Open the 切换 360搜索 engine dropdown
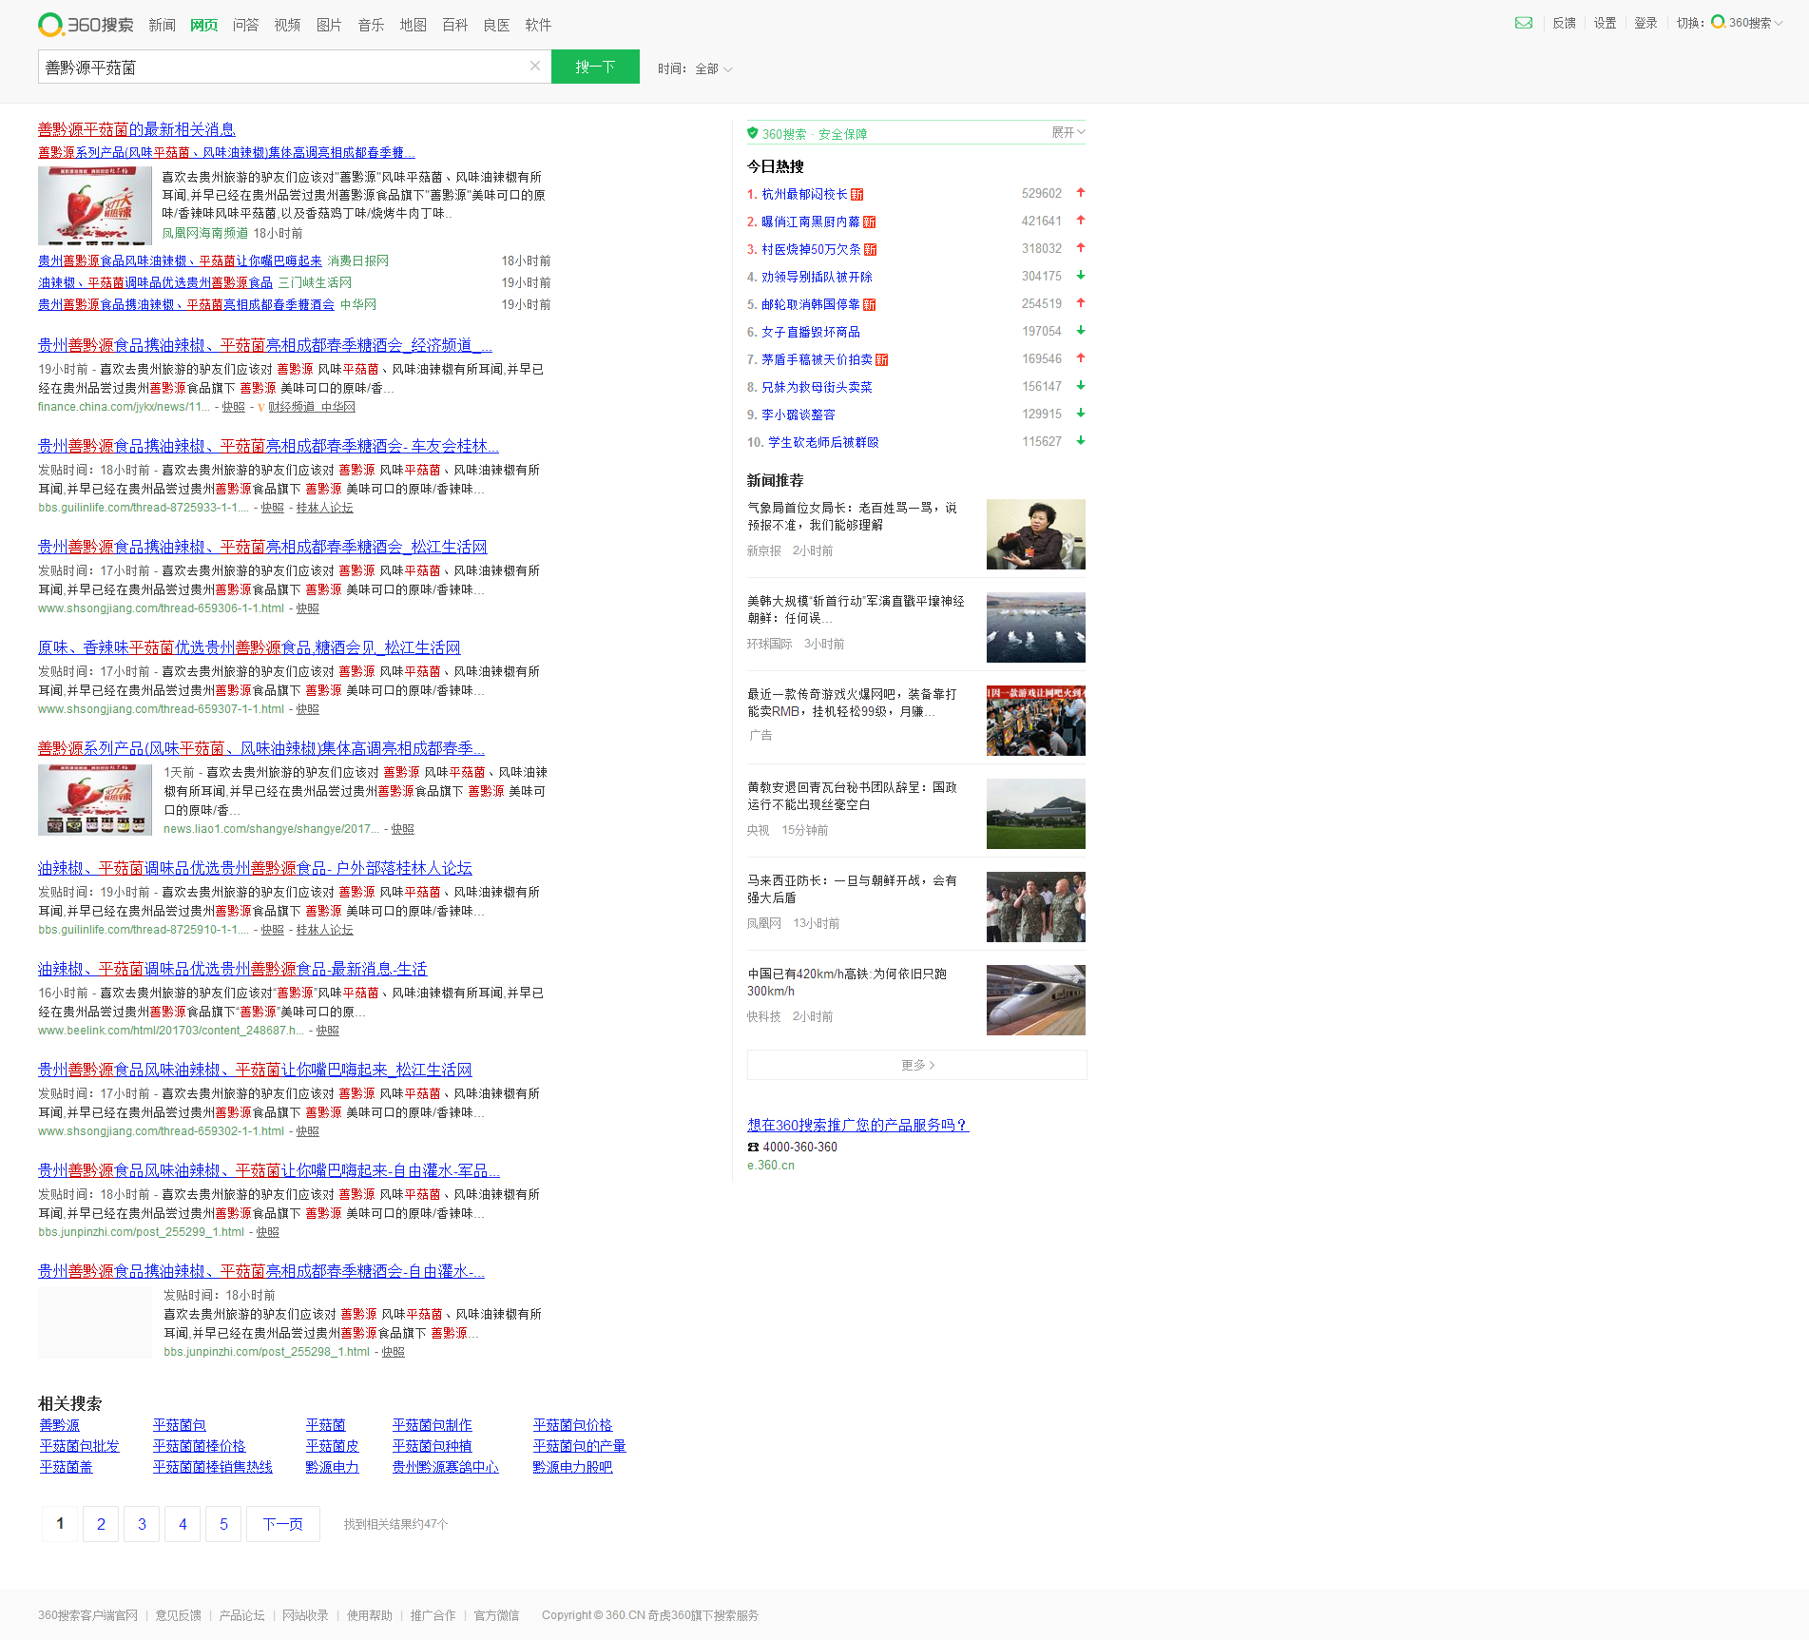 [x=1746, y=23]
